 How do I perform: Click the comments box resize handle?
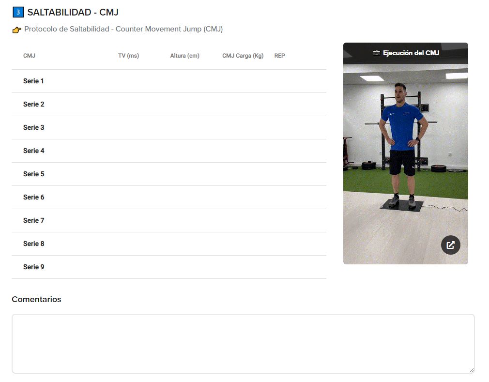(471, 370)
